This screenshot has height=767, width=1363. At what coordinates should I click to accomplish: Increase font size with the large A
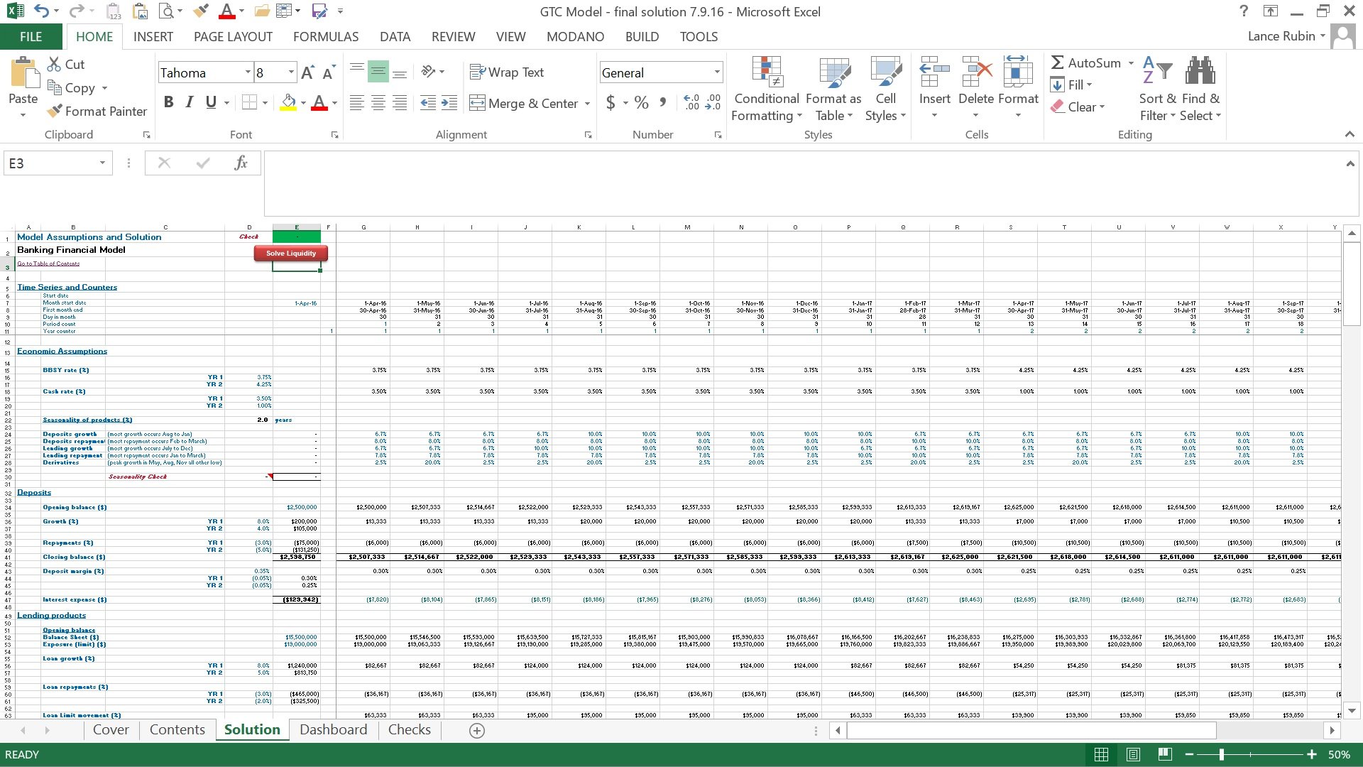307,72
